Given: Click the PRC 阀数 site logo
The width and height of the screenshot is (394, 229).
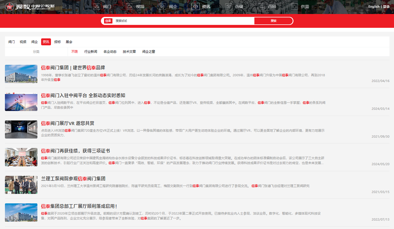Looking at the screenshot, I should (x=30, y=7).
